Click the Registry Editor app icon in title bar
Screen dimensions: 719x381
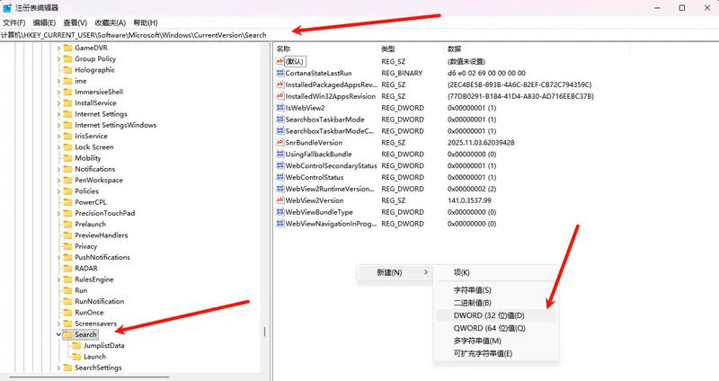tap(7, 8)
